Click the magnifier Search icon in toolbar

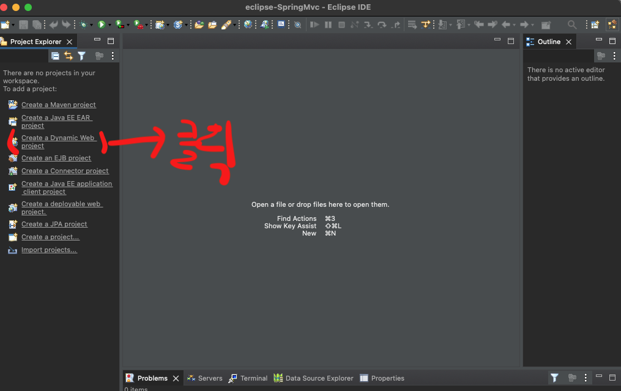[x=572, y=25]
